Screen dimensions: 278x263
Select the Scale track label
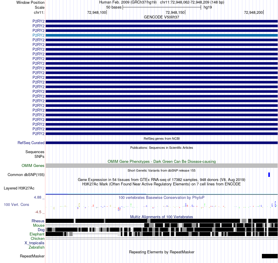click(x=40, y=7)
